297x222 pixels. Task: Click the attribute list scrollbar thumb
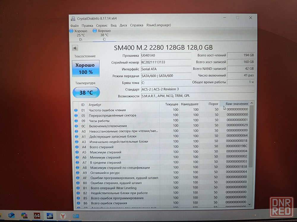(251, 136)
